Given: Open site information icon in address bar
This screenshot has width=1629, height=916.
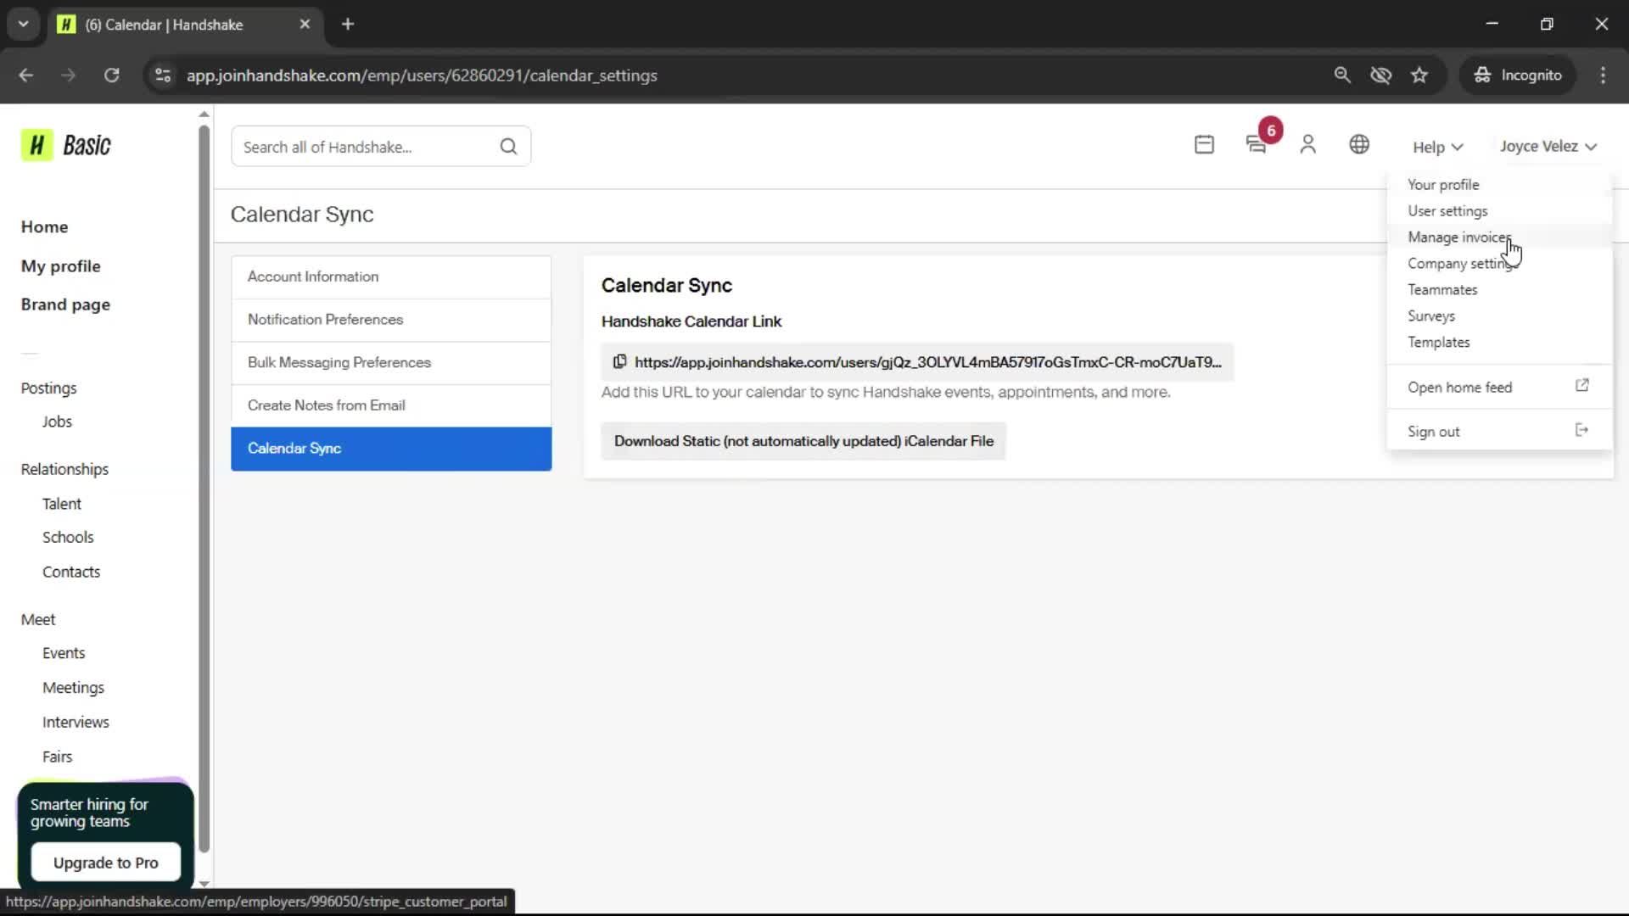Looking at the screenshot, I should [163, 75].
